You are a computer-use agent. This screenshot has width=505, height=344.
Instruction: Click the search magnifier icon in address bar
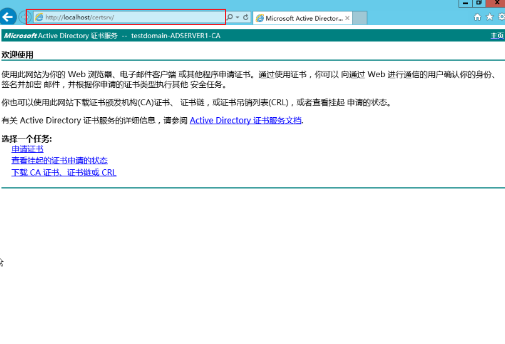230,17
